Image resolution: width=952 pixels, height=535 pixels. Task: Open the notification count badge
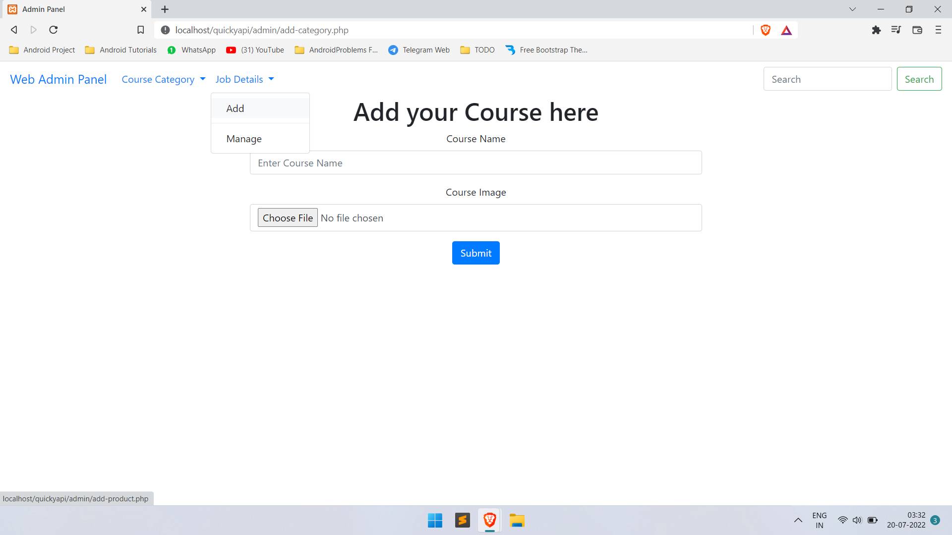pyautogui.click(x=935, y=520)
